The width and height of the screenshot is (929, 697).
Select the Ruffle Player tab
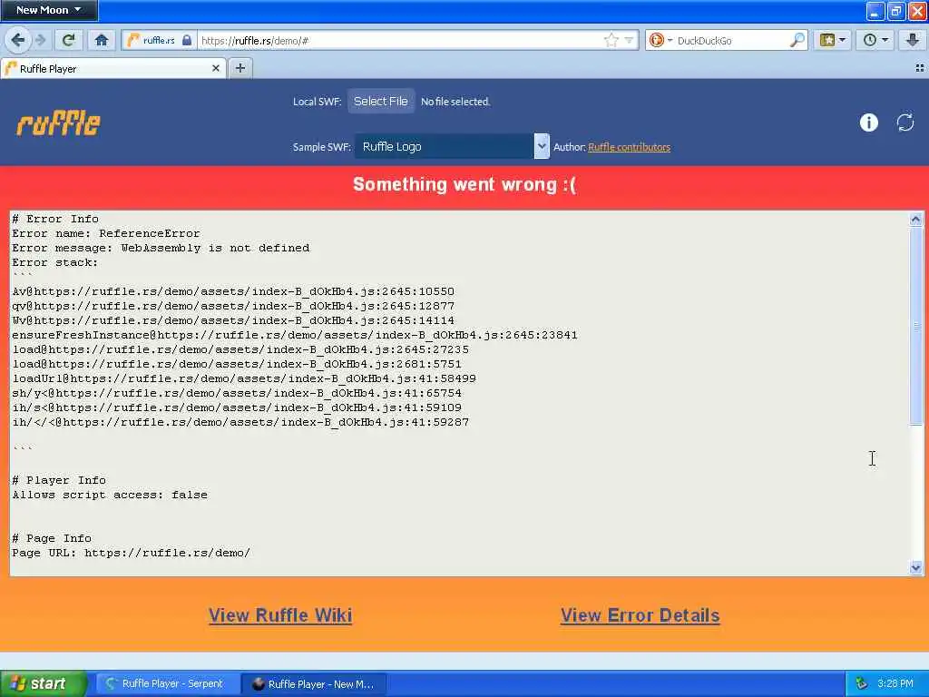point(112,69)
